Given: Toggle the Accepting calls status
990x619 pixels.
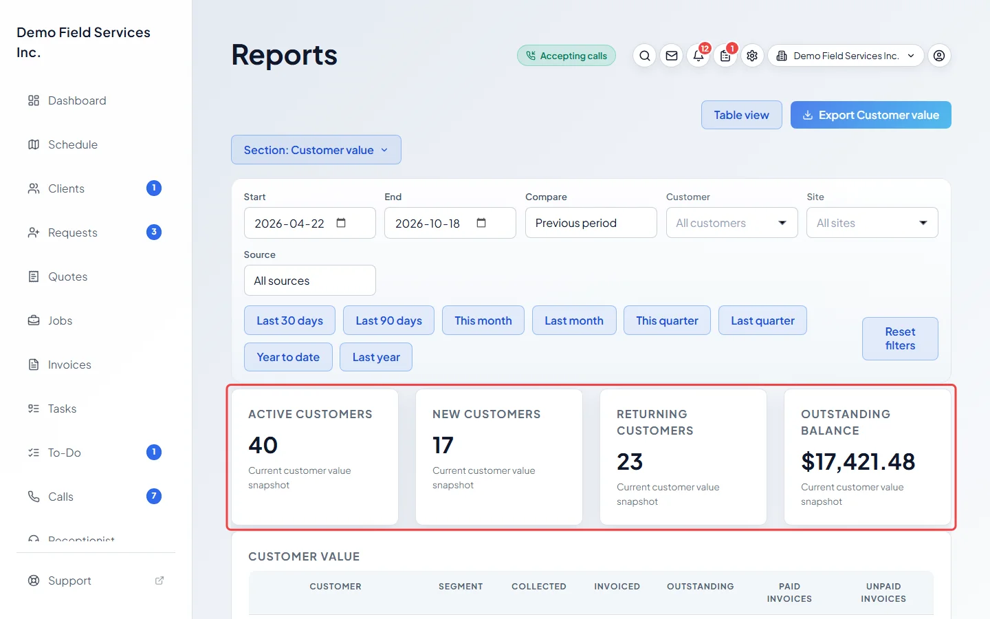Looking at the screenshot, I should point(566,56).
